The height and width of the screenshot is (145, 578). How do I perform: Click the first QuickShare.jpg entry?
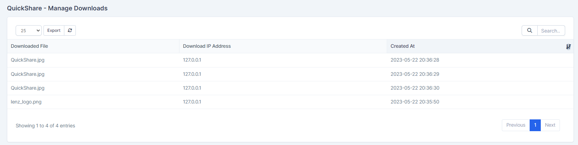click(x=27, y=60)
